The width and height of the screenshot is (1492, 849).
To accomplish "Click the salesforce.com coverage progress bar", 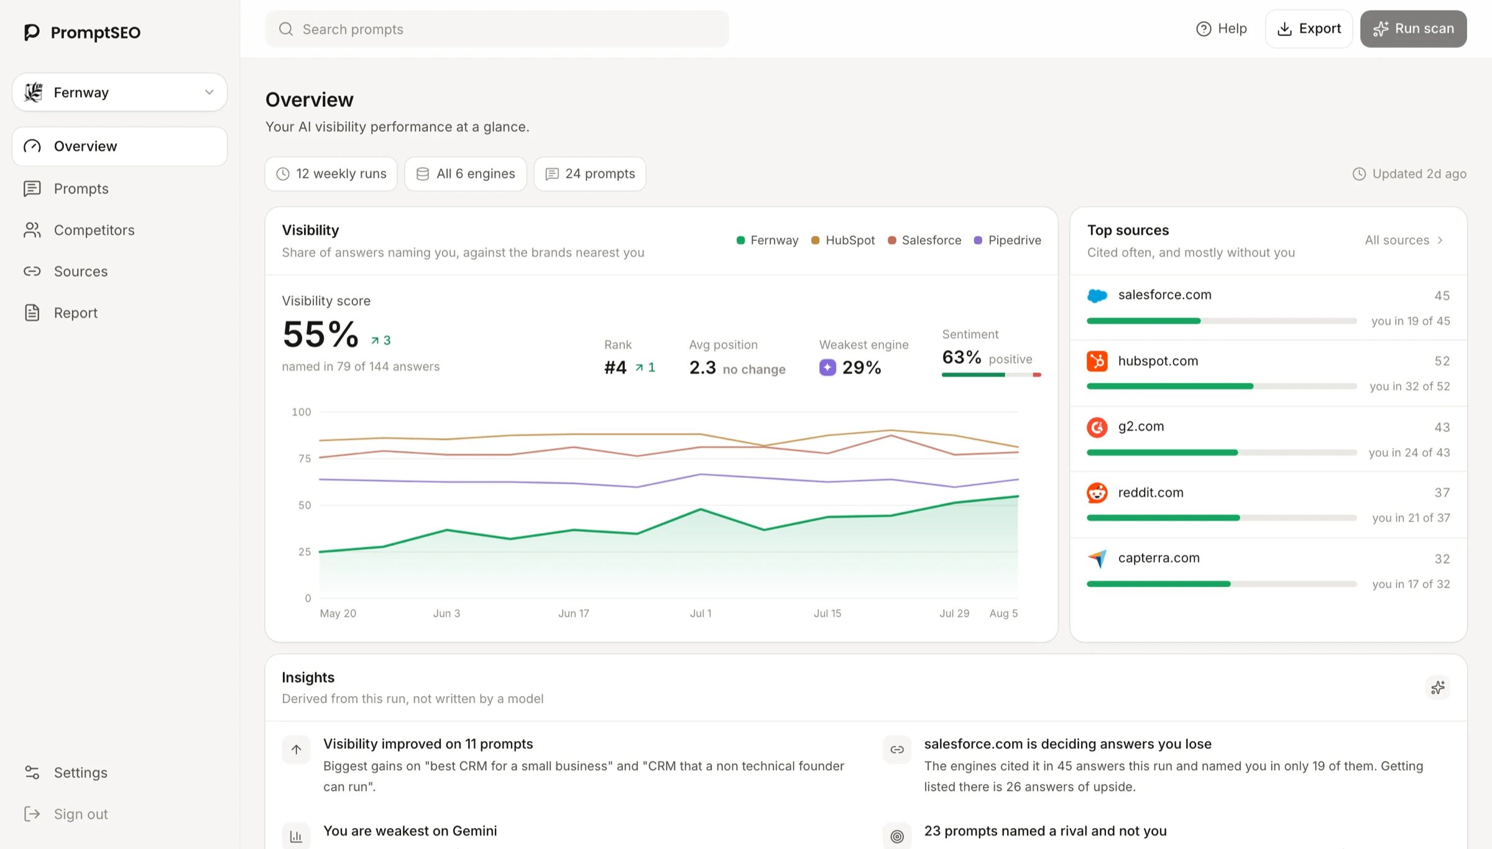I will (1222, 321).
